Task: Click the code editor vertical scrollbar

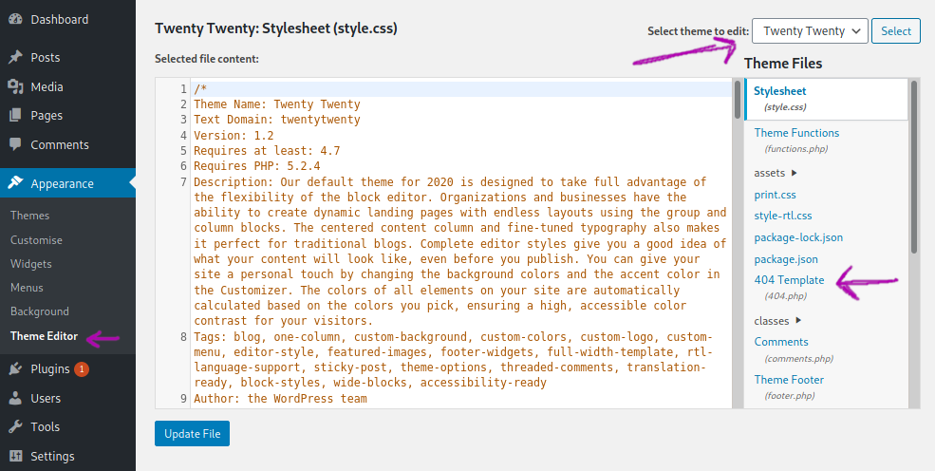Action: [x=738, y=100]
